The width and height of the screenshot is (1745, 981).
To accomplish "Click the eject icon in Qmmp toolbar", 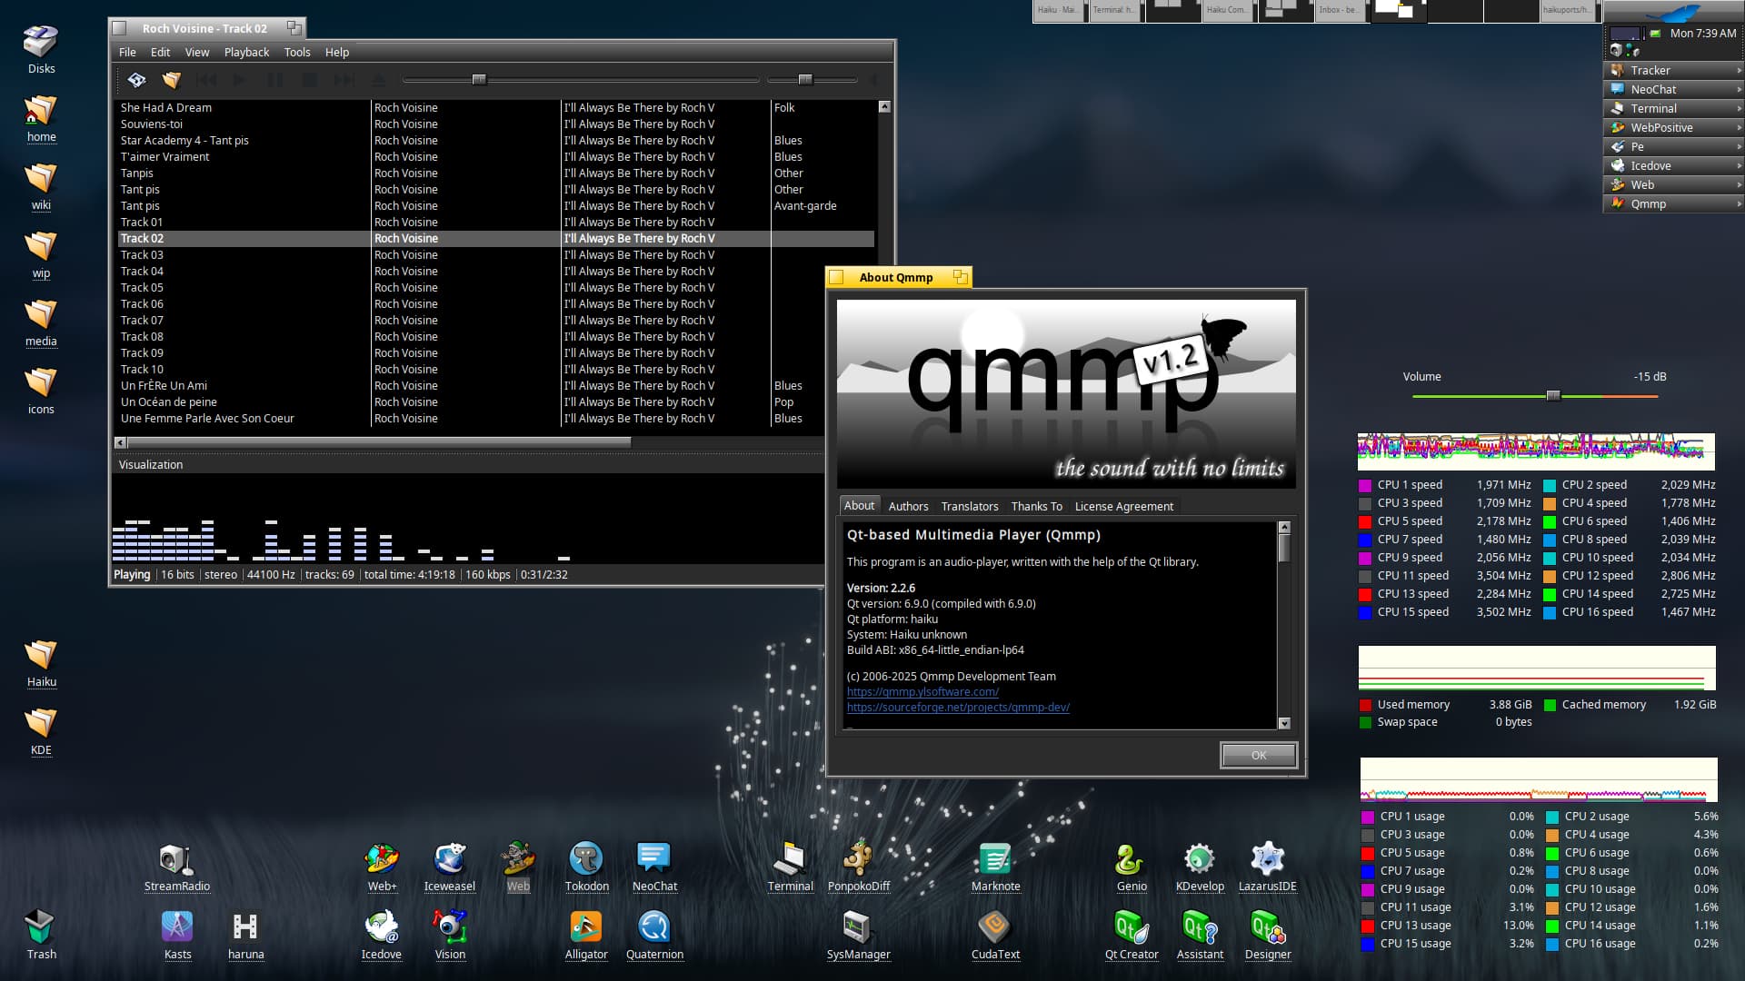I will [378, 80].
